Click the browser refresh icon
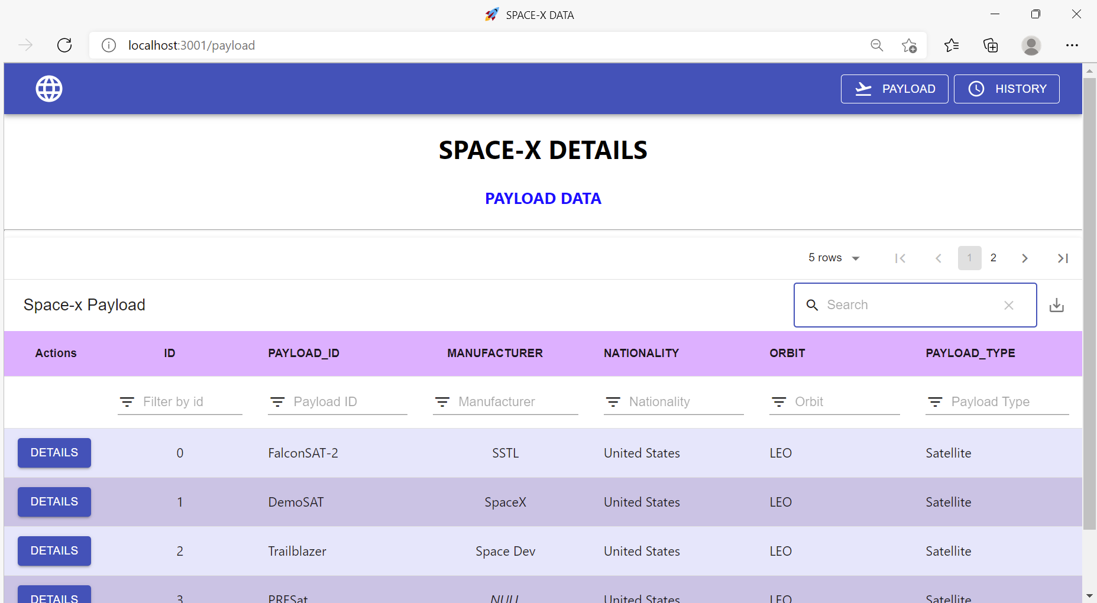 coord(64,45)
